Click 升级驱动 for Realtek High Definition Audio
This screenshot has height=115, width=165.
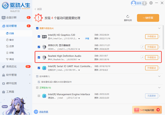tap(152, 57)
